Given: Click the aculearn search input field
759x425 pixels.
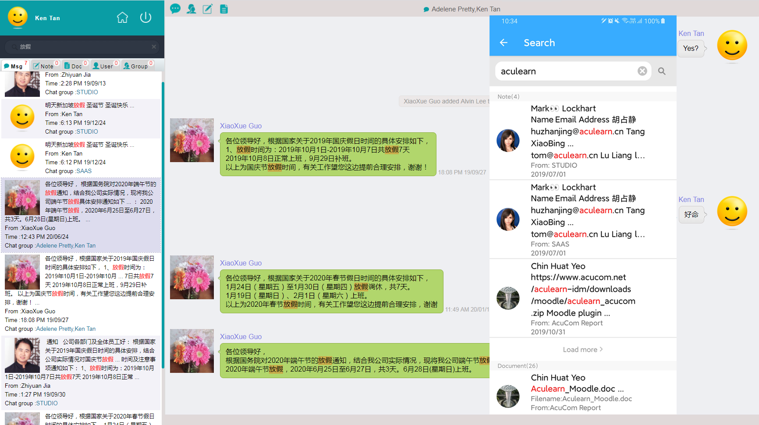Looking at the screenshot, I should click(565, 71).
